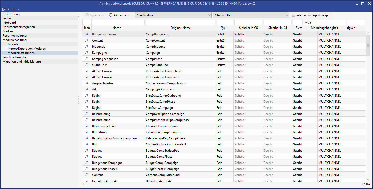Image resolution: width=373 pixels, height=189 pixels.
Task: Collapse the left navigation panel arrow
Action: point(79,14)
